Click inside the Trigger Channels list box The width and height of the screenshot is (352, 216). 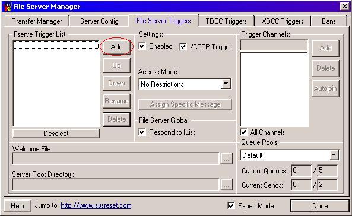click(274, 90)
